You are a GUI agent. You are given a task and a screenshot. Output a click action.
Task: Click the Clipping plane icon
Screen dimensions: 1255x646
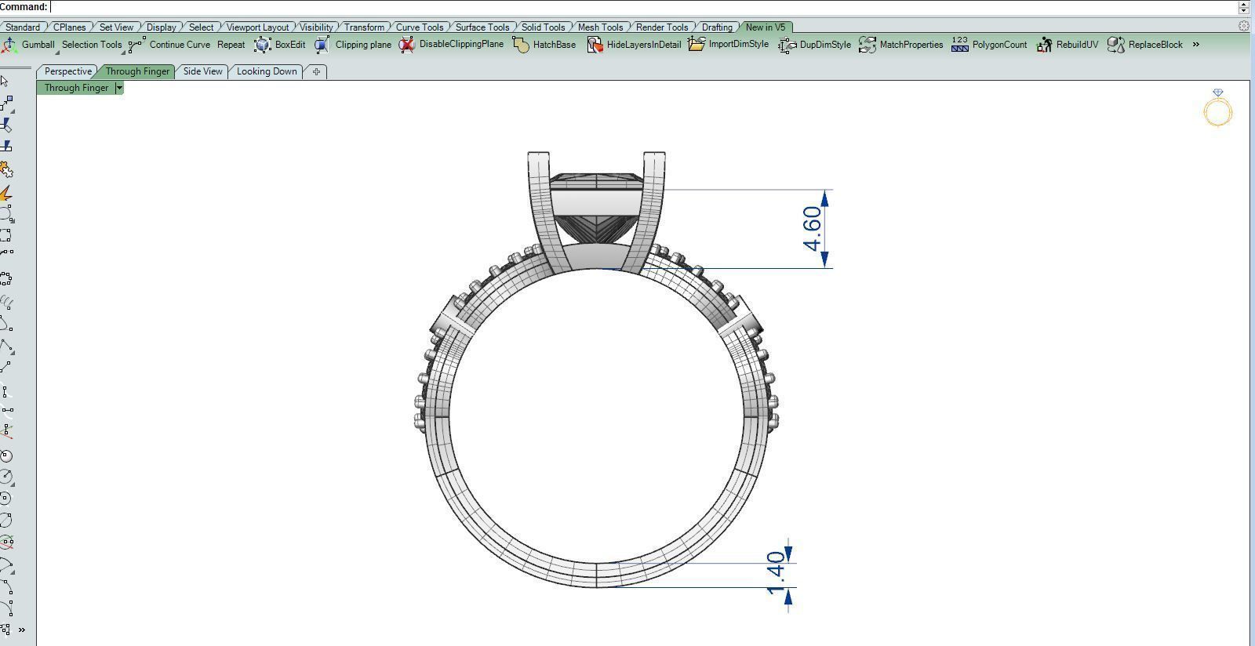tap(322, 45)
